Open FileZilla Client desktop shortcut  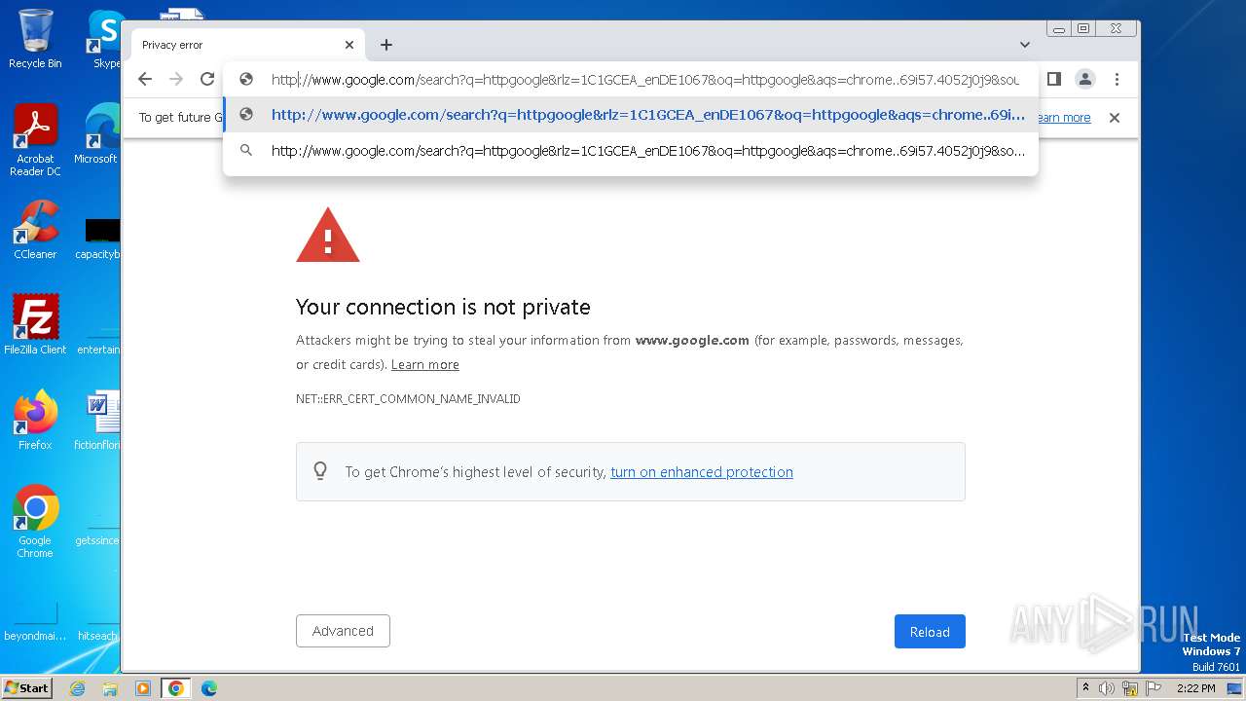click(x=35, y=324)
